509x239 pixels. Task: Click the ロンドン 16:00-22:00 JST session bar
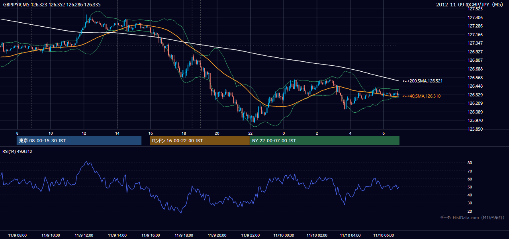click(x=200, y=141)
